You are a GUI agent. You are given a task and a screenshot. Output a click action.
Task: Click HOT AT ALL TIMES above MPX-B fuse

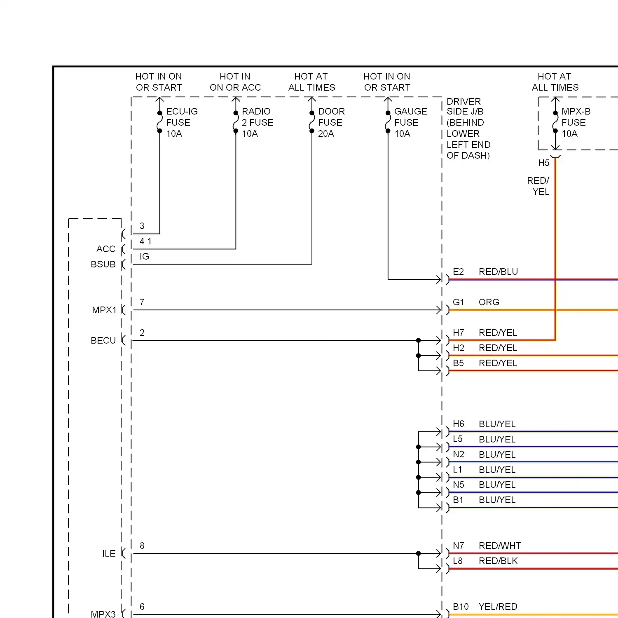point(555,82)
